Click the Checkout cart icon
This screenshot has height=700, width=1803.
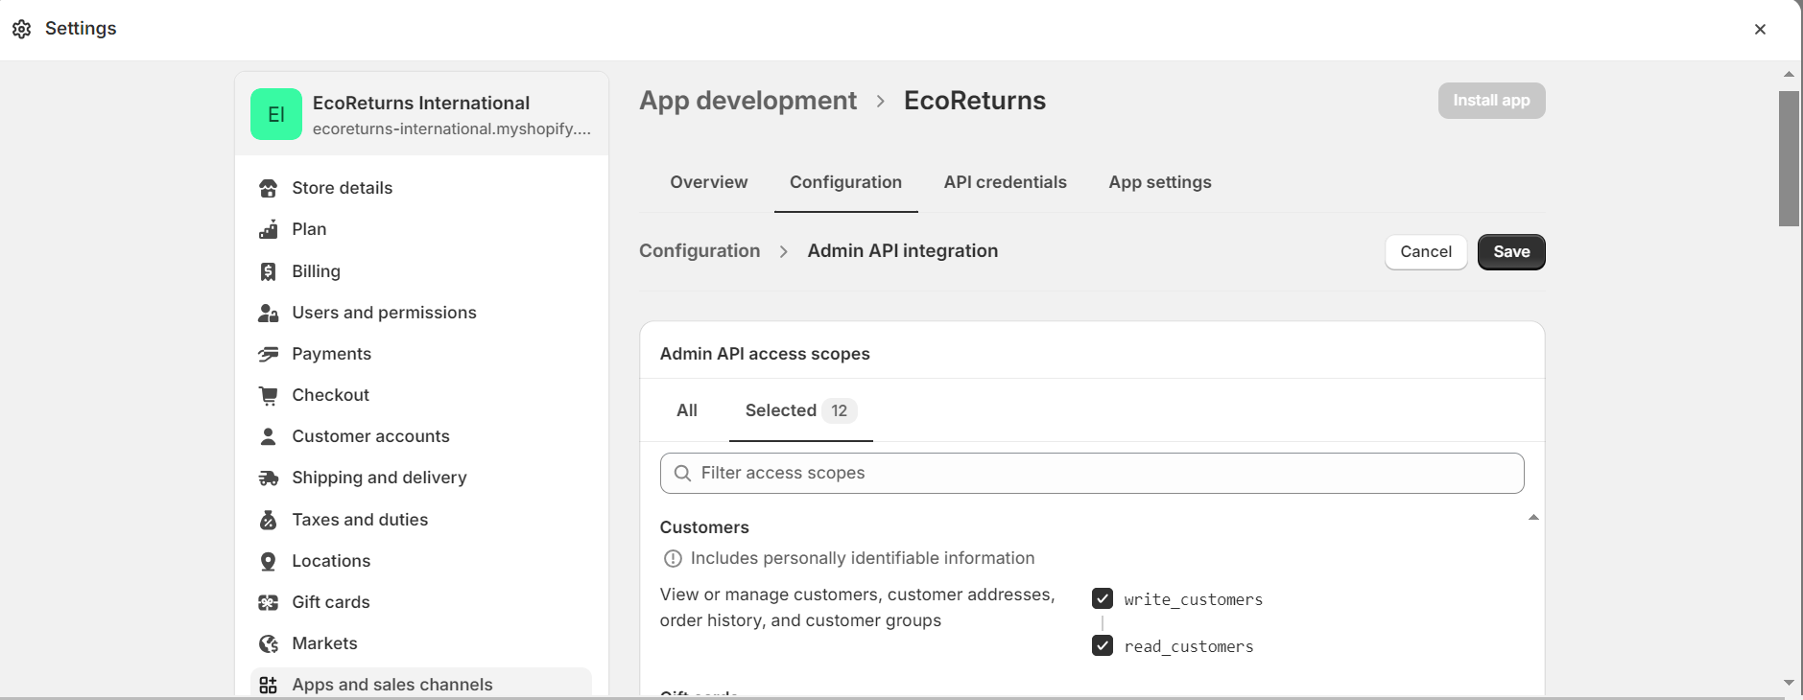coord(269,395)
